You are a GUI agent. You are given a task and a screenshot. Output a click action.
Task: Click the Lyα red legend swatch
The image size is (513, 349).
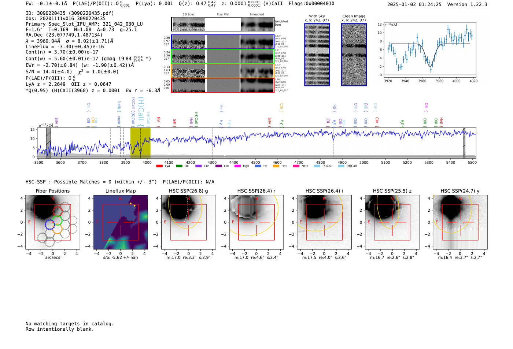159,166
